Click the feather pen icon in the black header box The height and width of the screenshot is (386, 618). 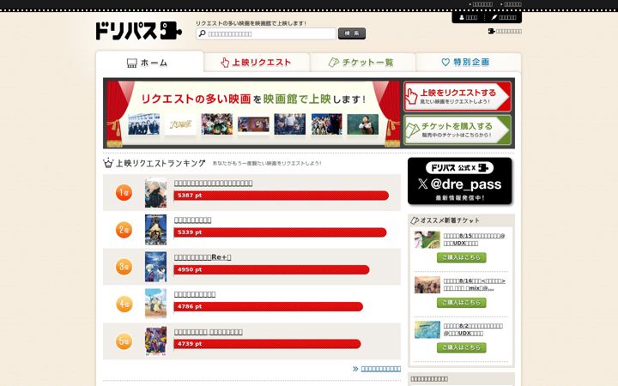pyautogui.click(x=494, y=17)
